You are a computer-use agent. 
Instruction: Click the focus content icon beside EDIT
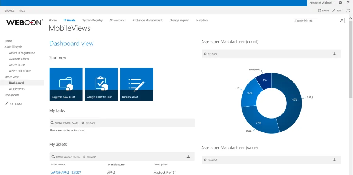[347, 11]
